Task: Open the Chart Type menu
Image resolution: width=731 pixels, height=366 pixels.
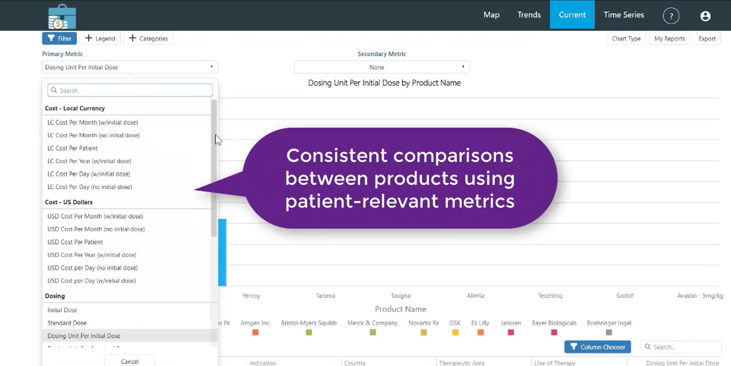Action: [626, 38]
